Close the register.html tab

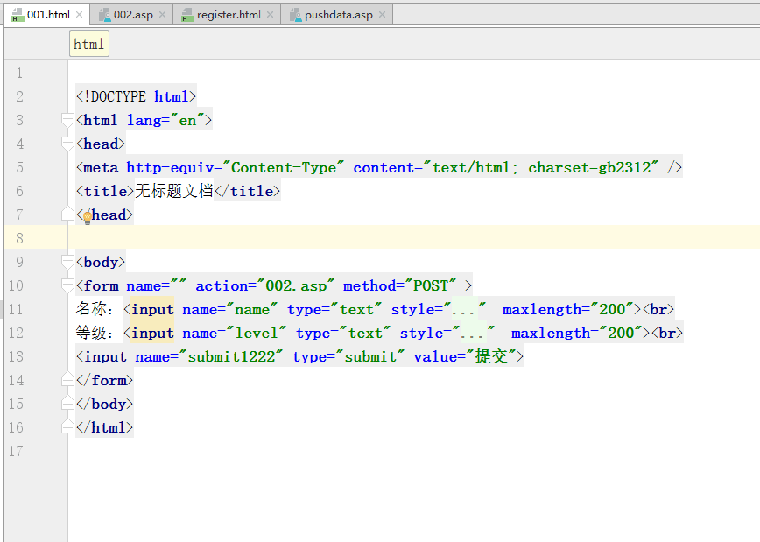[271, 15]
